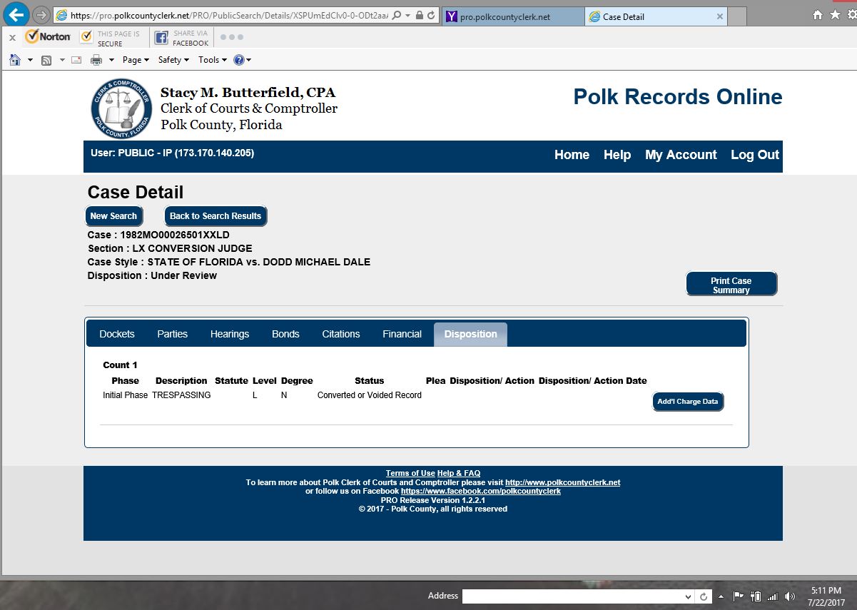Image resolution: width=857 pixels, height=610 pixels.
Task: Open the Action Center flag icon
Action: pos(739,596)
